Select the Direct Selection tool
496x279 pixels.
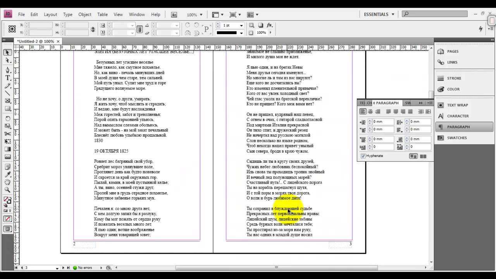tap(7, 60)
